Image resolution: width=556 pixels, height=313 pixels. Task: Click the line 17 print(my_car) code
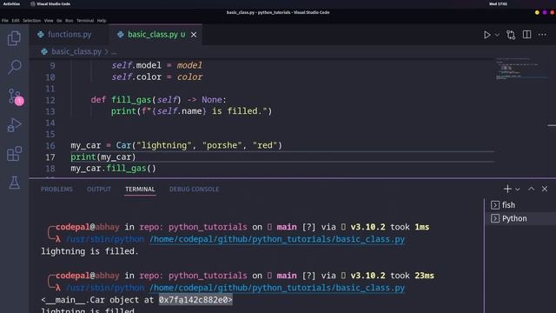point(103,156)
